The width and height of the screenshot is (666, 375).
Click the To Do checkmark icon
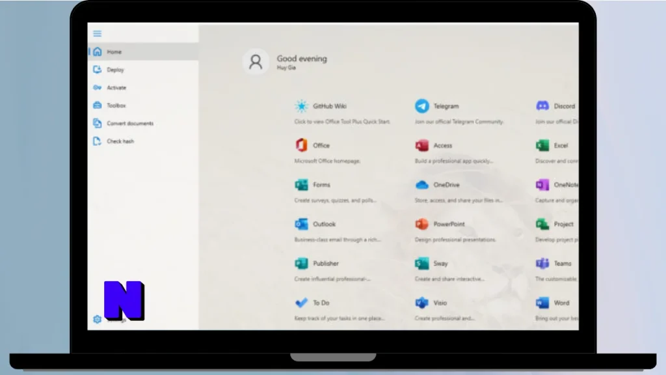point(301,302)
